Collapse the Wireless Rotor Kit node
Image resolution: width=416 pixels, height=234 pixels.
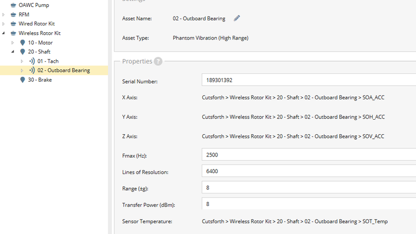coord(4,33)
